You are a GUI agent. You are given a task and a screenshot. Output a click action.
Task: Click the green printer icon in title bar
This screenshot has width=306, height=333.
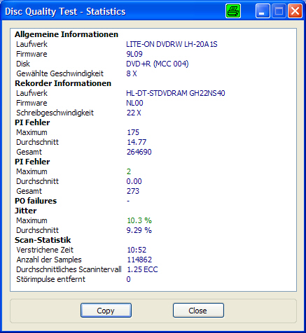(233, 11)
